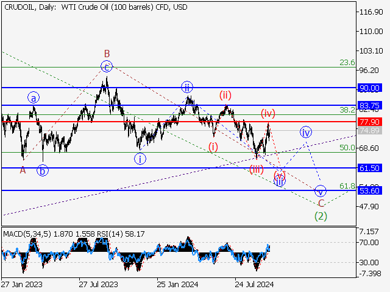The image size is (390, 292).
Task: Click the CRUDOIL Daily chart title text
Action: click(96, 7)
